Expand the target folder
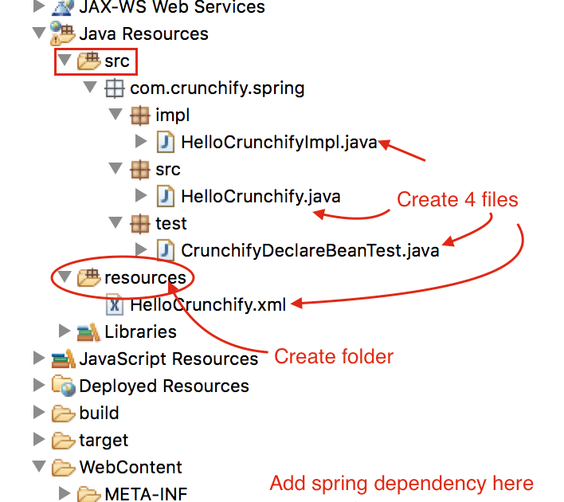Screen dimensions: 564x502 point(39,439)
